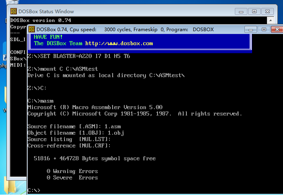The width and height of the screenshot is (283, 195).
Task: Click the DOSBox icon in the Status Window title bar
Action: [14, 11]
